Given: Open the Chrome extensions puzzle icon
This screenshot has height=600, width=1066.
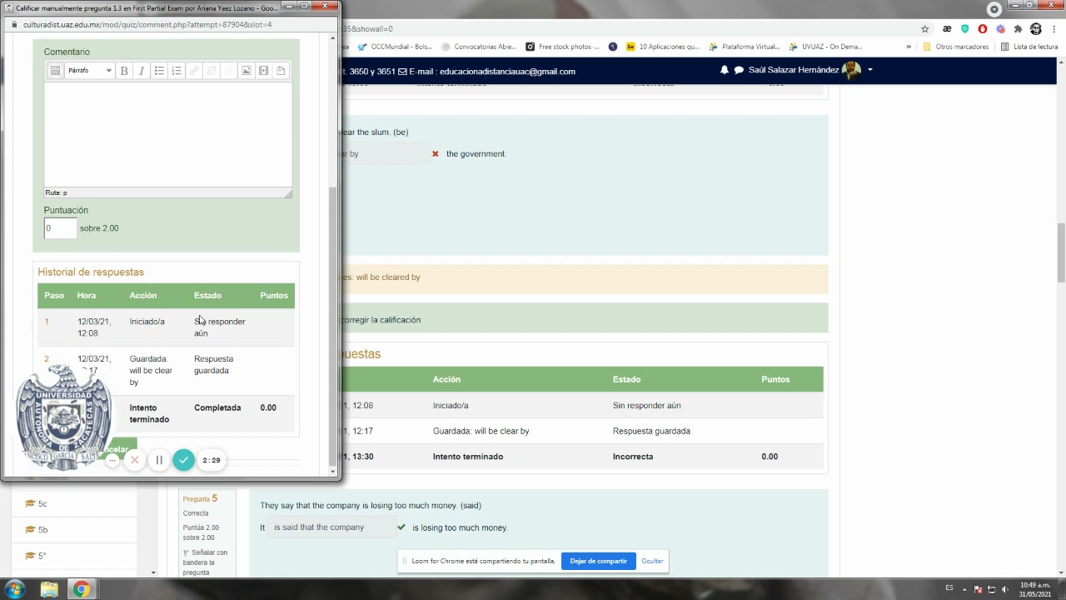Looking at the screenshot, I should tap(1018, 29).
